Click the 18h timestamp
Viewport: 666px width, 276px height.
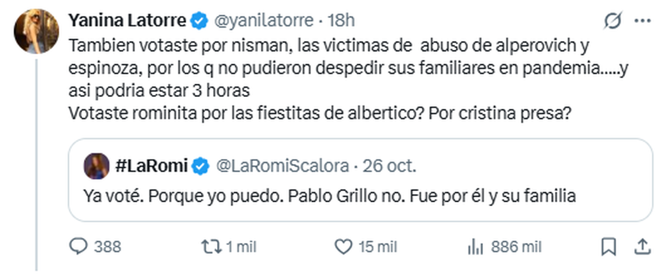tap(341, 21)
